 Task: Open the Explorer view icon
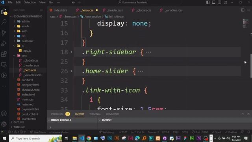coord(4,11)
